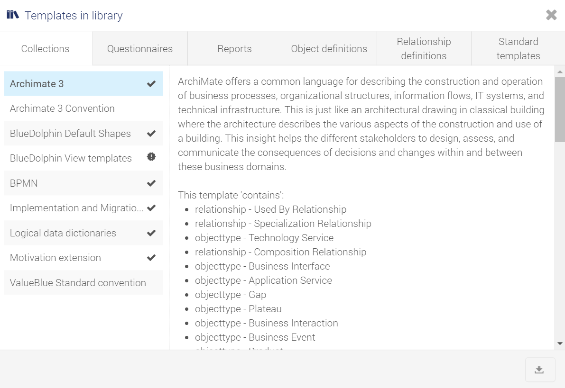The height and width of the screenshot is (388, 565).
Task: Click the scrollbar down arrow
Action: 560,344
